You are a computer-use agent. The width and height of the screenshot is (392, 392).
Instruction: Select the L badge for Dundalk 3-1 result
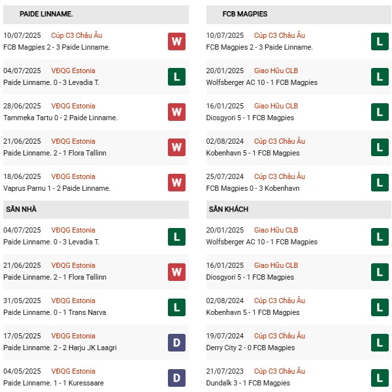coord(380,378)
